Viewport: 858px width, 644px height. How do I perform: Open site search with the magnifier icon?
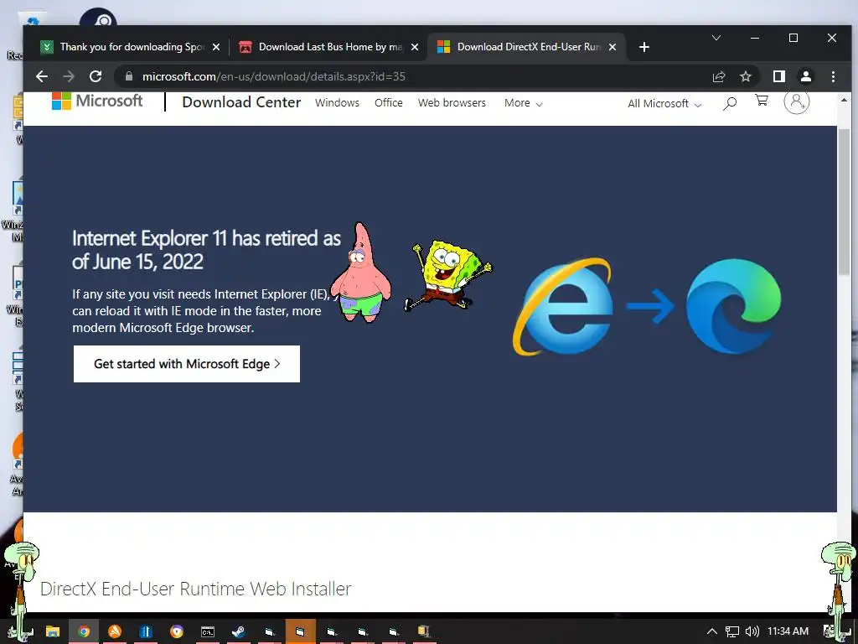730,103
